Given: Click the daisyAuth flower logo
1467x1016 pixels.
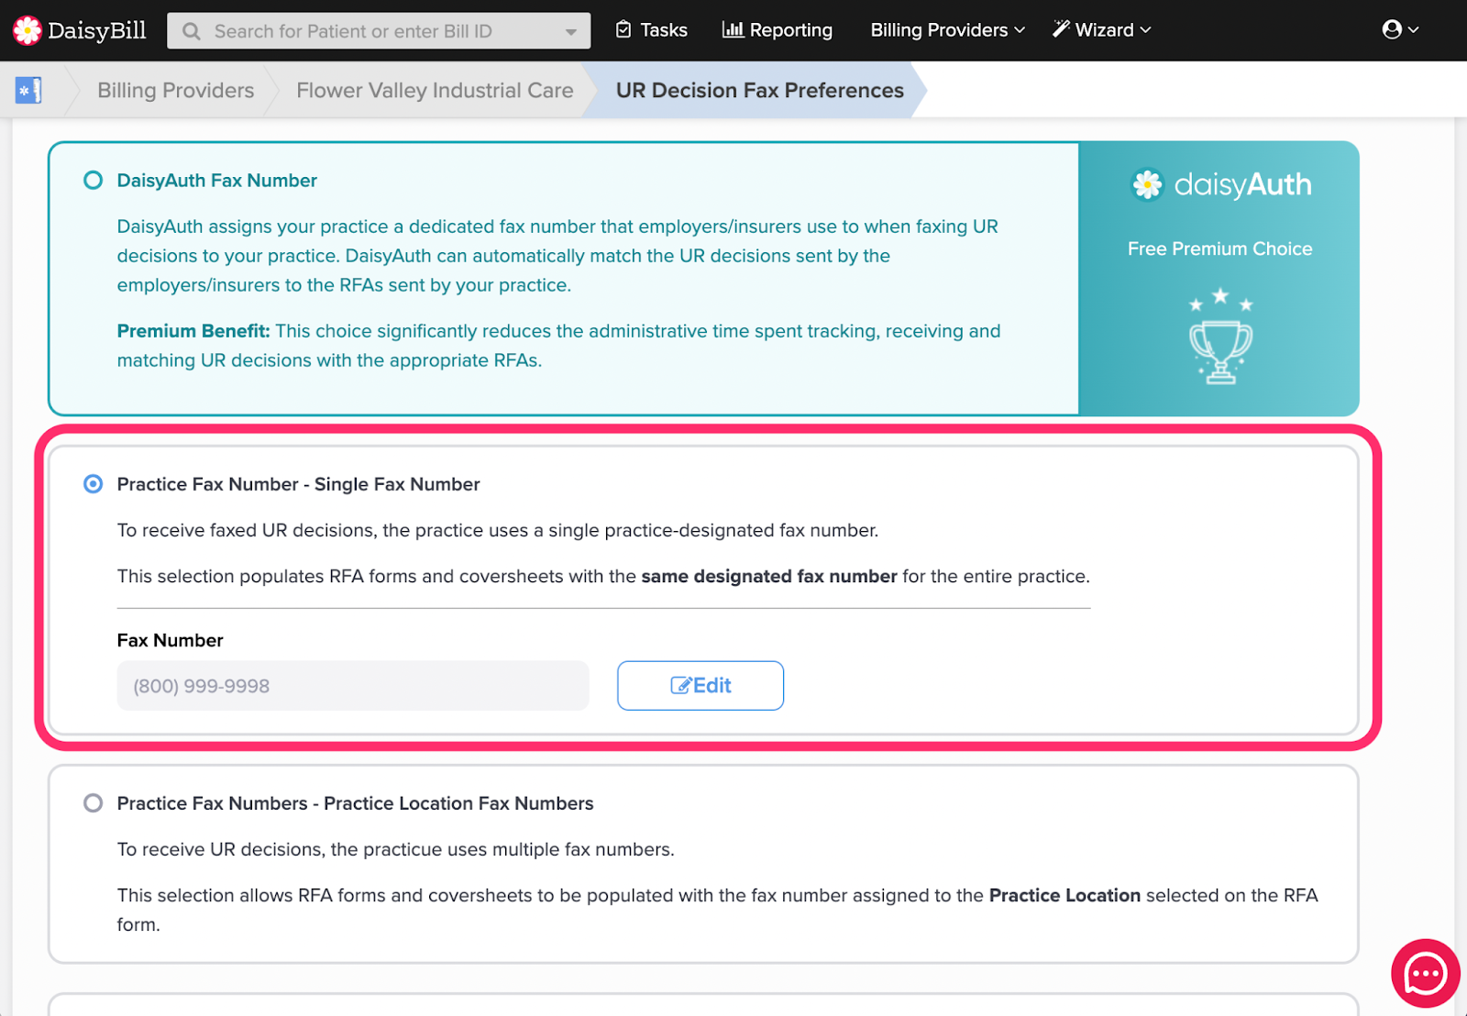Looking at the screenshot, I should [x=1147, y=184].
